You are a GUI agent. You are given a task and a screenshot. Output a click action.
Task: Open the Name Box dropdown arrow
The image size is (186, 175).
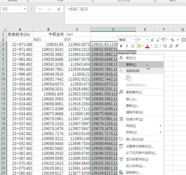(x=25, y=9)
